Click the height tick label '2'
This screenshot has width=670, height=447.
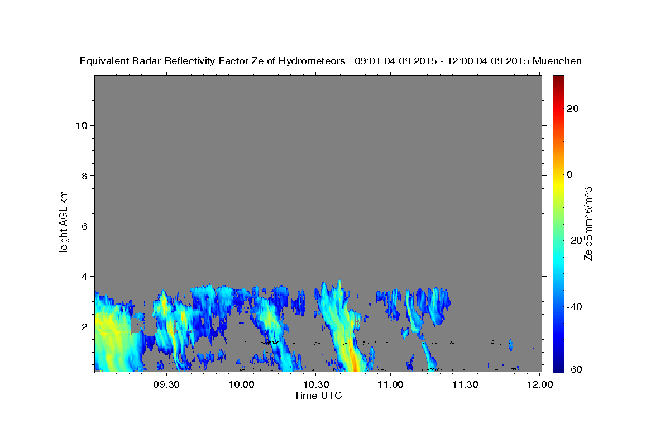(x=85, y=326)
